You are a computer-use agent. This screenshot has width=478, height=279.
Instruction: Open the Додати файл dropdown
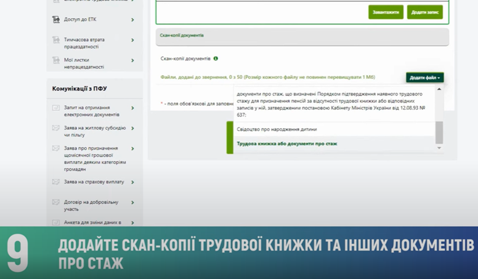tap(424, 78)
